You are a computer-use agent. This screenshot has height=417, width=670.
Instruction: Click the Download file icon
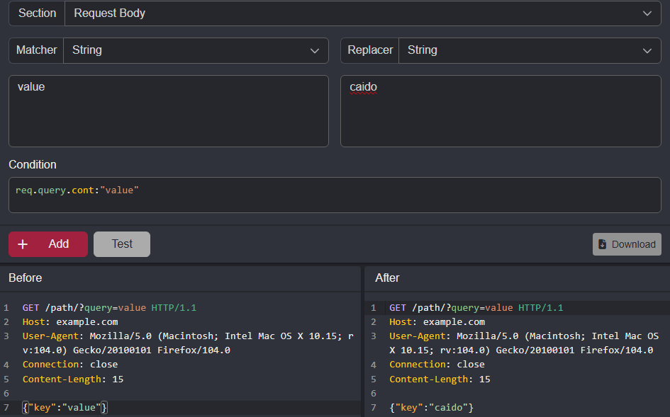point(603,244)
